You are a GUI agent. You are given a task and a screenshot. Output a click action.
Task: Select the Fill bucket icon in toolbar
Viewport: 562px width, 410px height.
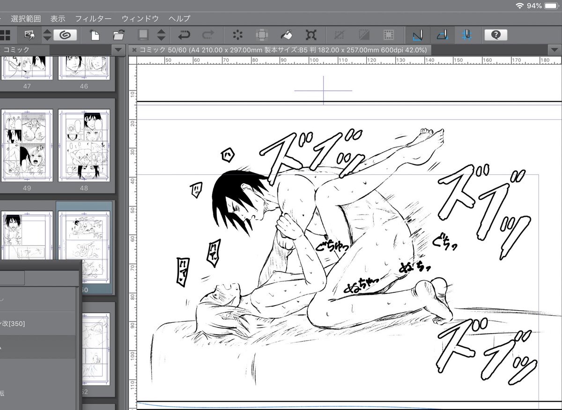click(x=286, y=35)
